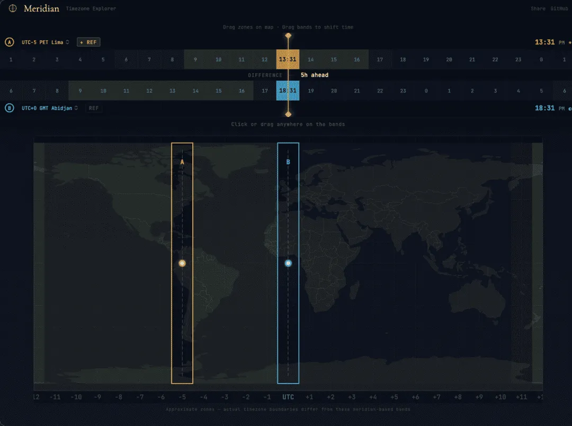Click the sun icon beside 13:31 PM
The image size is (572, 426).
coord(570,42)
